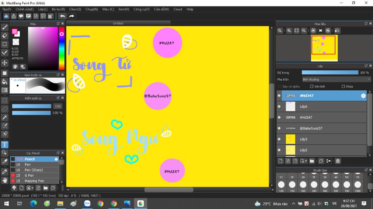Image resolution: width=373 pixels, height=209 pixels.
Task: Redo the last undone action
Action: tap(71, 16)
